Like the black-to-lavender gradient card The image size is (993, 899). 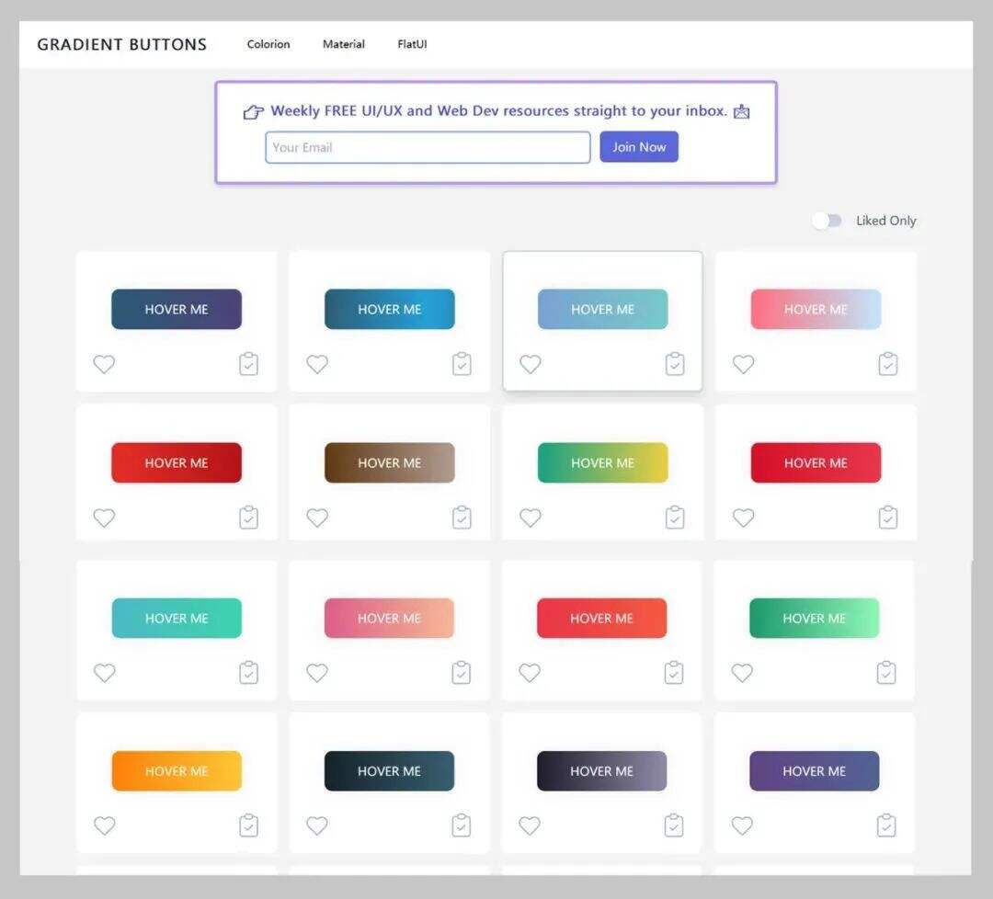[530, 825]
